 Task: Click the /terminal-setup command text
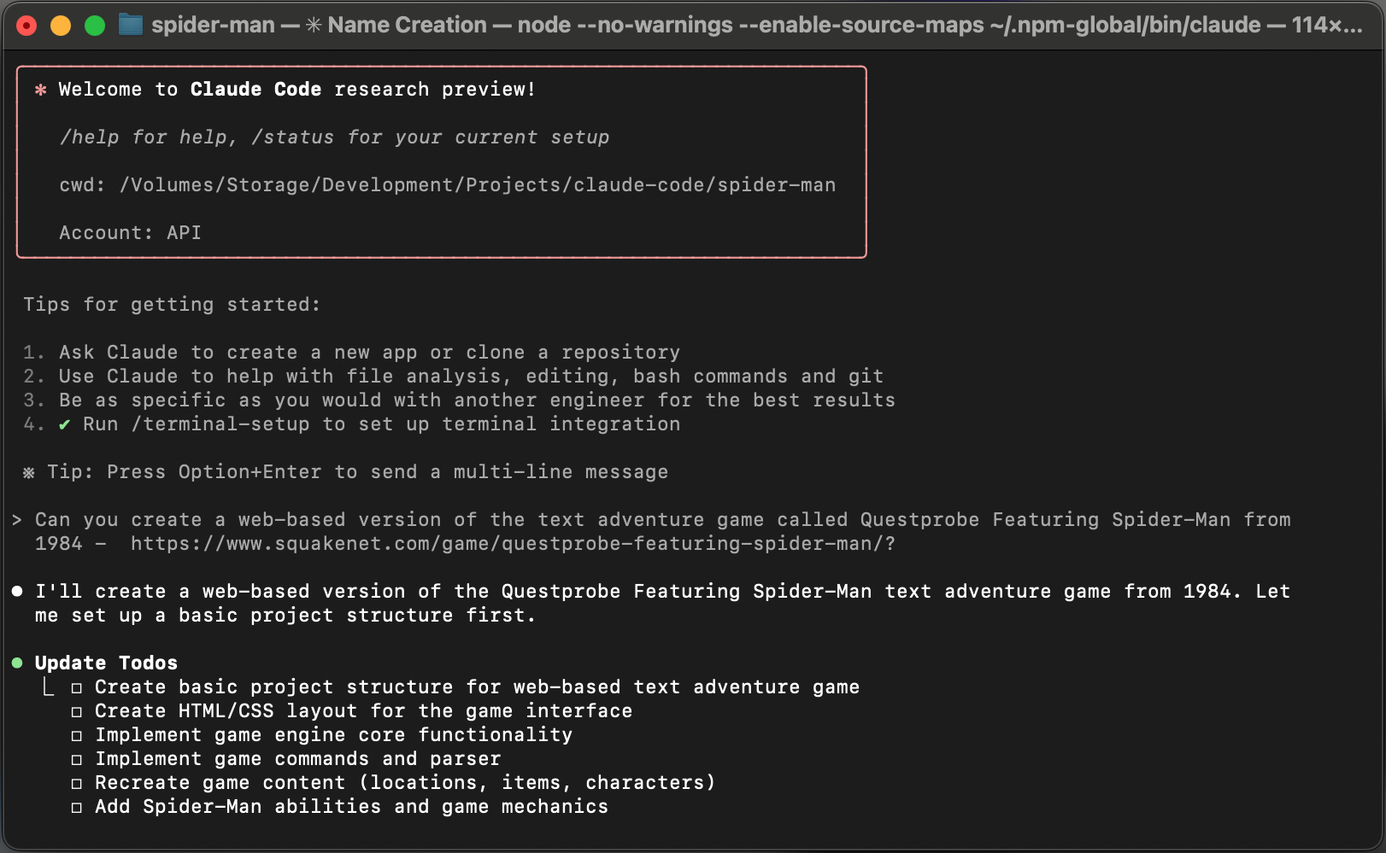pyautogui.click(x=220, y=424)
